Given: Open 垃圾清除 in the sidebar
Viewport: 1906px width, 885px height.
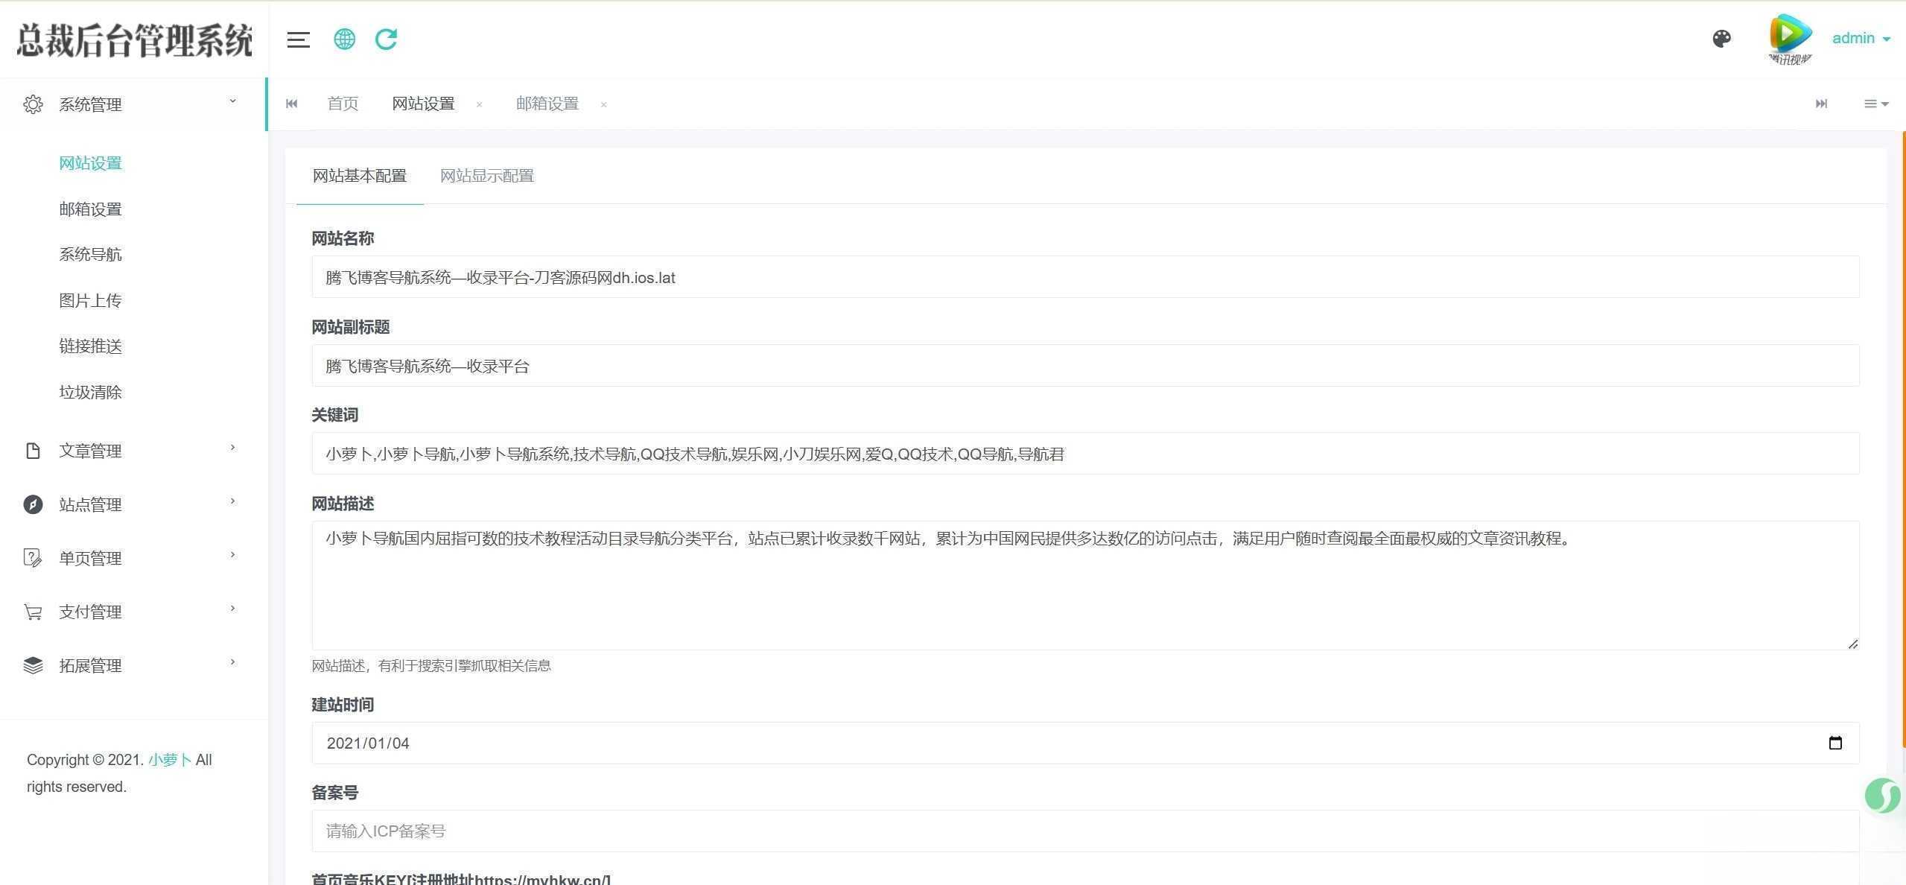Looking at the screenshot, I should pos(90,393).
